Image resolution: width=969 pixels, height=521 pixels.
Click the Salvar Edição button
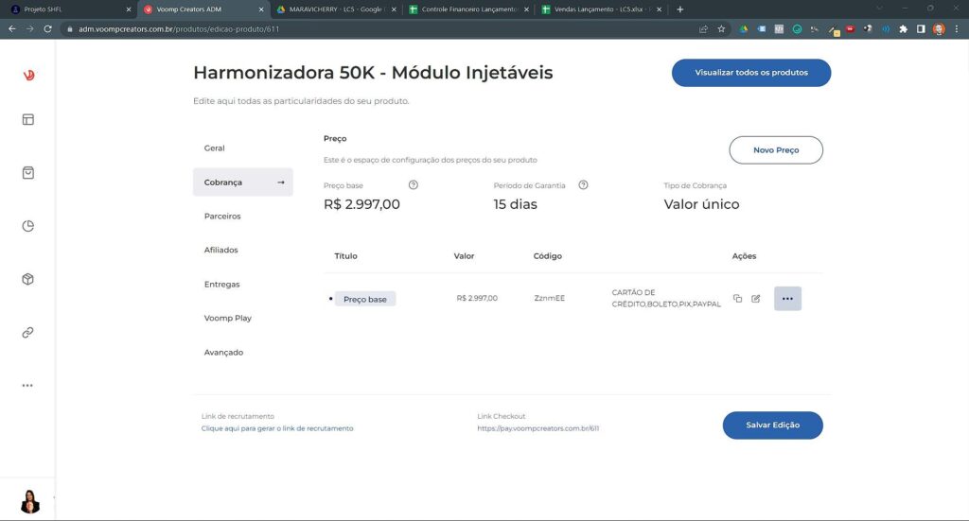tap(772, 425)
